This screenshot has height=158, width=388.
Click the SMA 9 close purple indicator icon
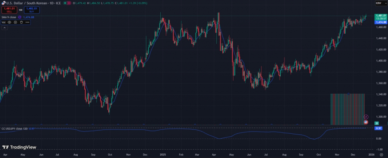click(x=20, y=17)
